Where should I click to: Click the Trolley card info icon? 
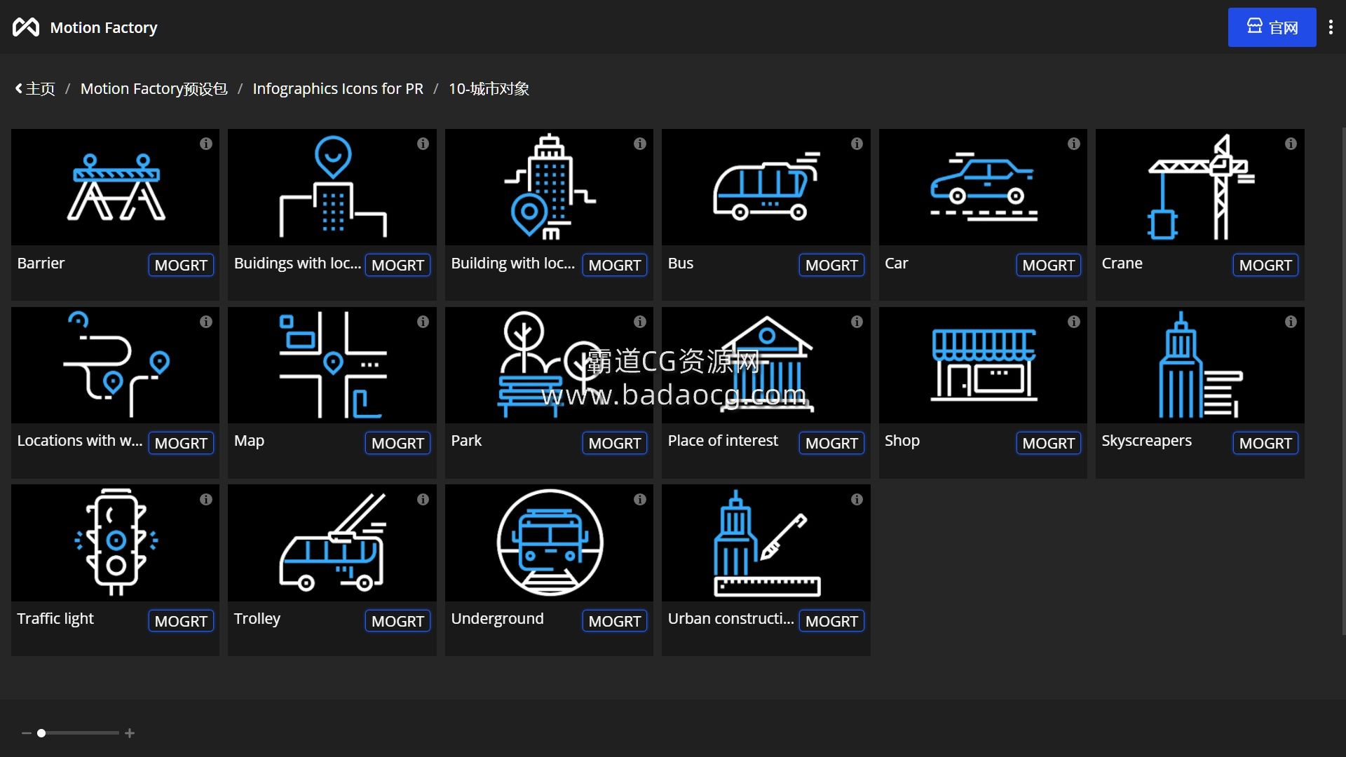point(423,500)
